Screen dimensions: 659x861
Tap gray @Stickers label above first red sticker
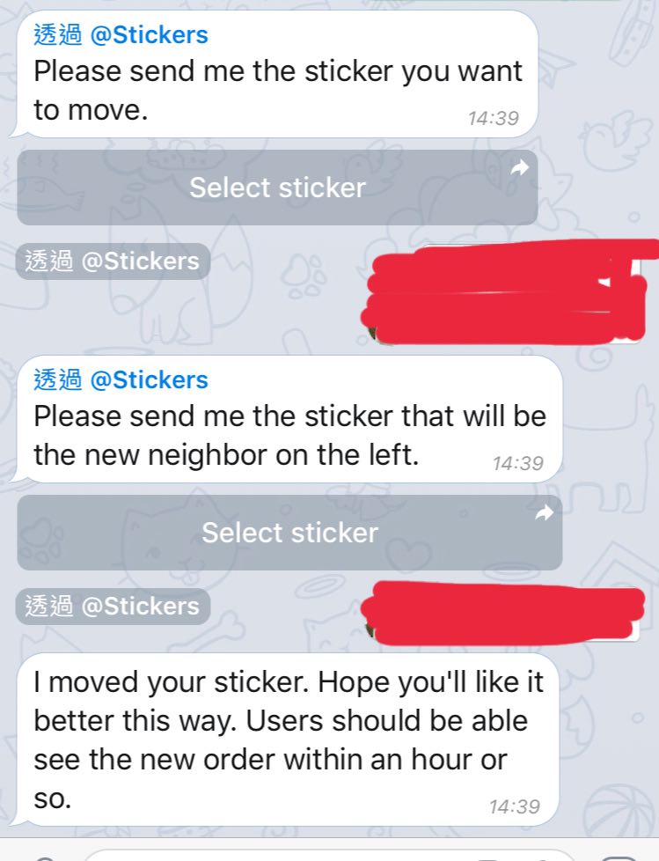113,261
